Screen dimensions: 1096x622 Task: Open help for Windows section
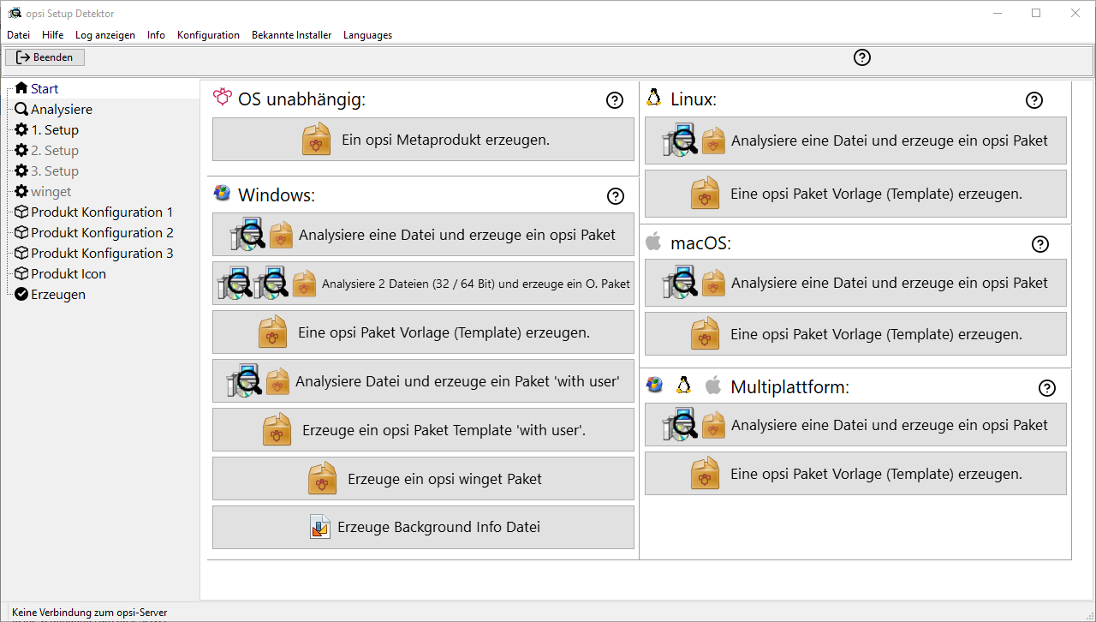[615, 196]
